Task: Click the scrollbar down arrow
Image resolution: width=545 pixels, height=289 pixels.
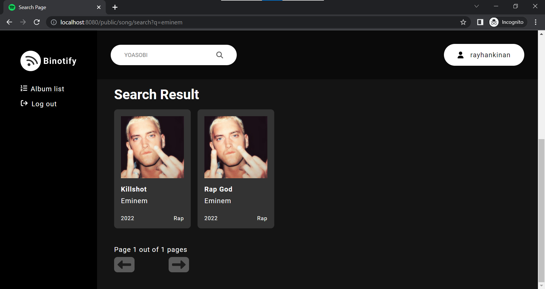Action: tap(541, 286)
